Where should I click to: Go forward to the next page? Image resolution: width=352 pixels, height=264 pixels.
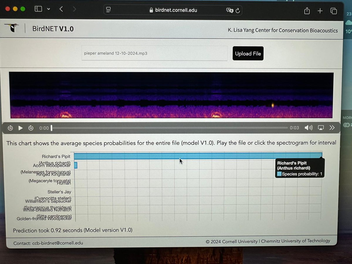[x=74, y=9]
